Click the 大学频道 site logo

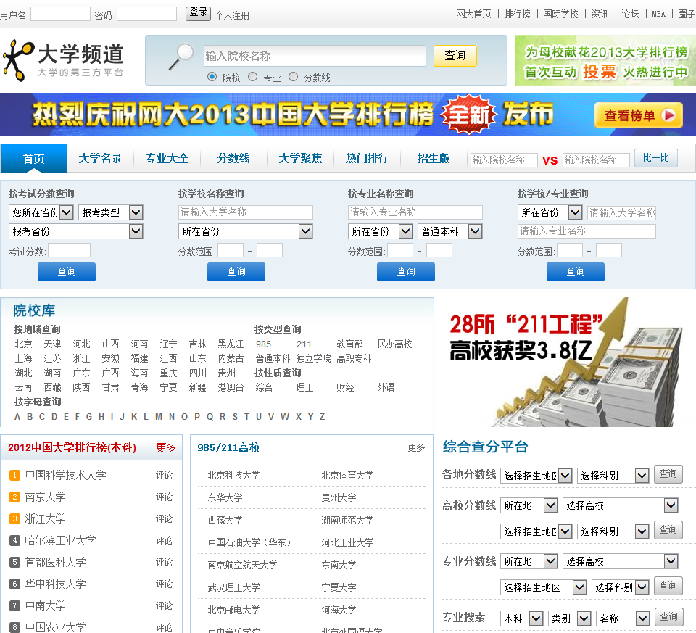pyautogui.click(x=62, y=60)
